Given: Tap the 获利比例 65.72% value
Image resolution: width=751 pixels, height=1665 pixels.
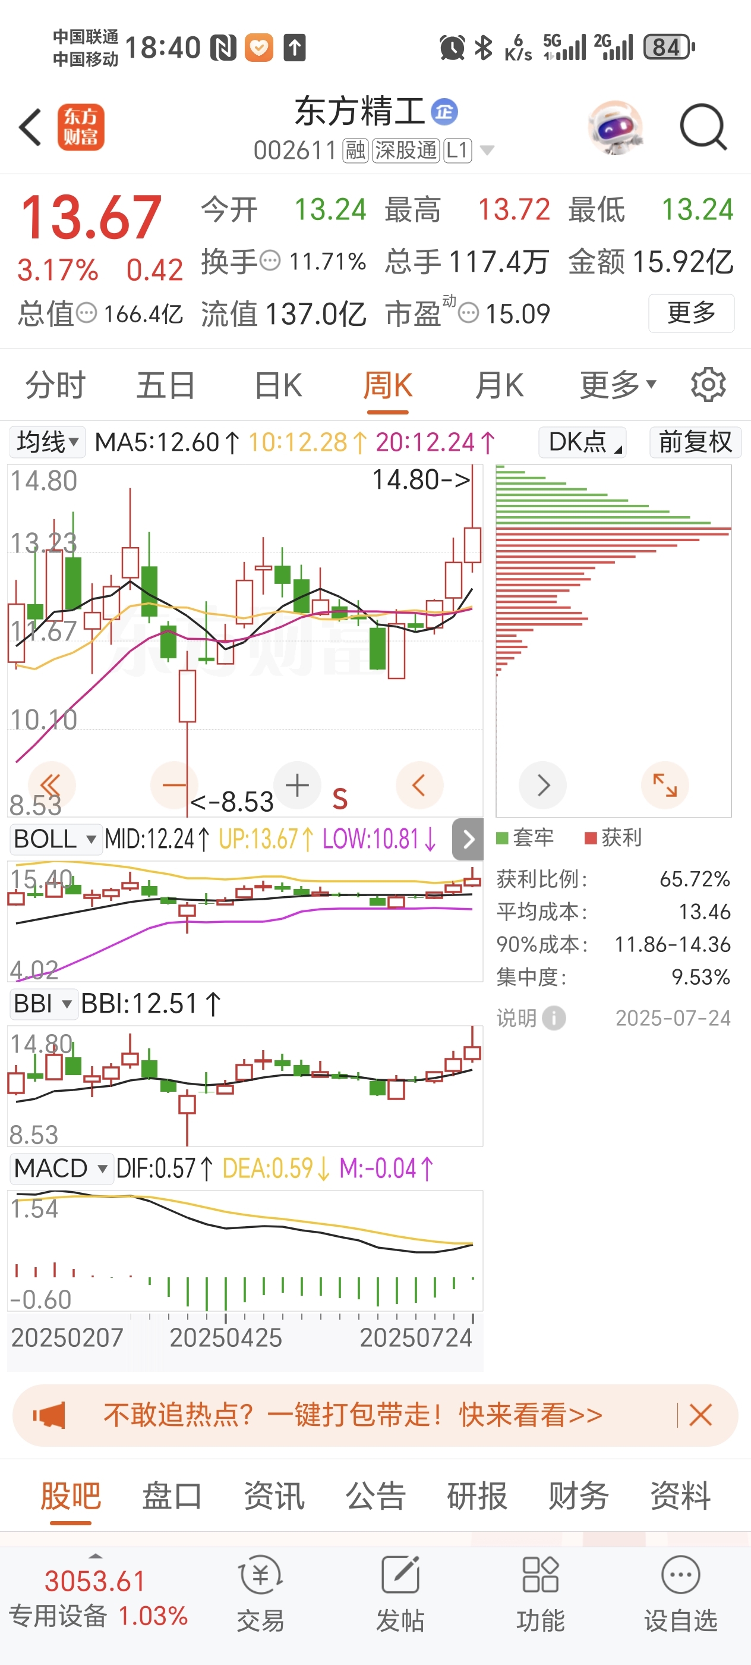Looking at the screenshot, I should (x=695, y=879).
